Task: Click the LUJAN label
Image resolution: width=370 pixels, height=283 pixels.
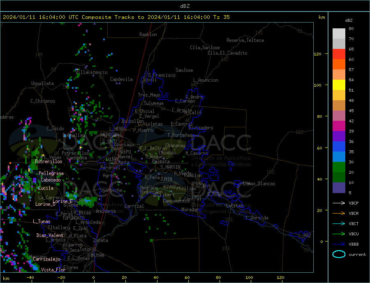Action: pyautogui.click(x=112, y=159)
